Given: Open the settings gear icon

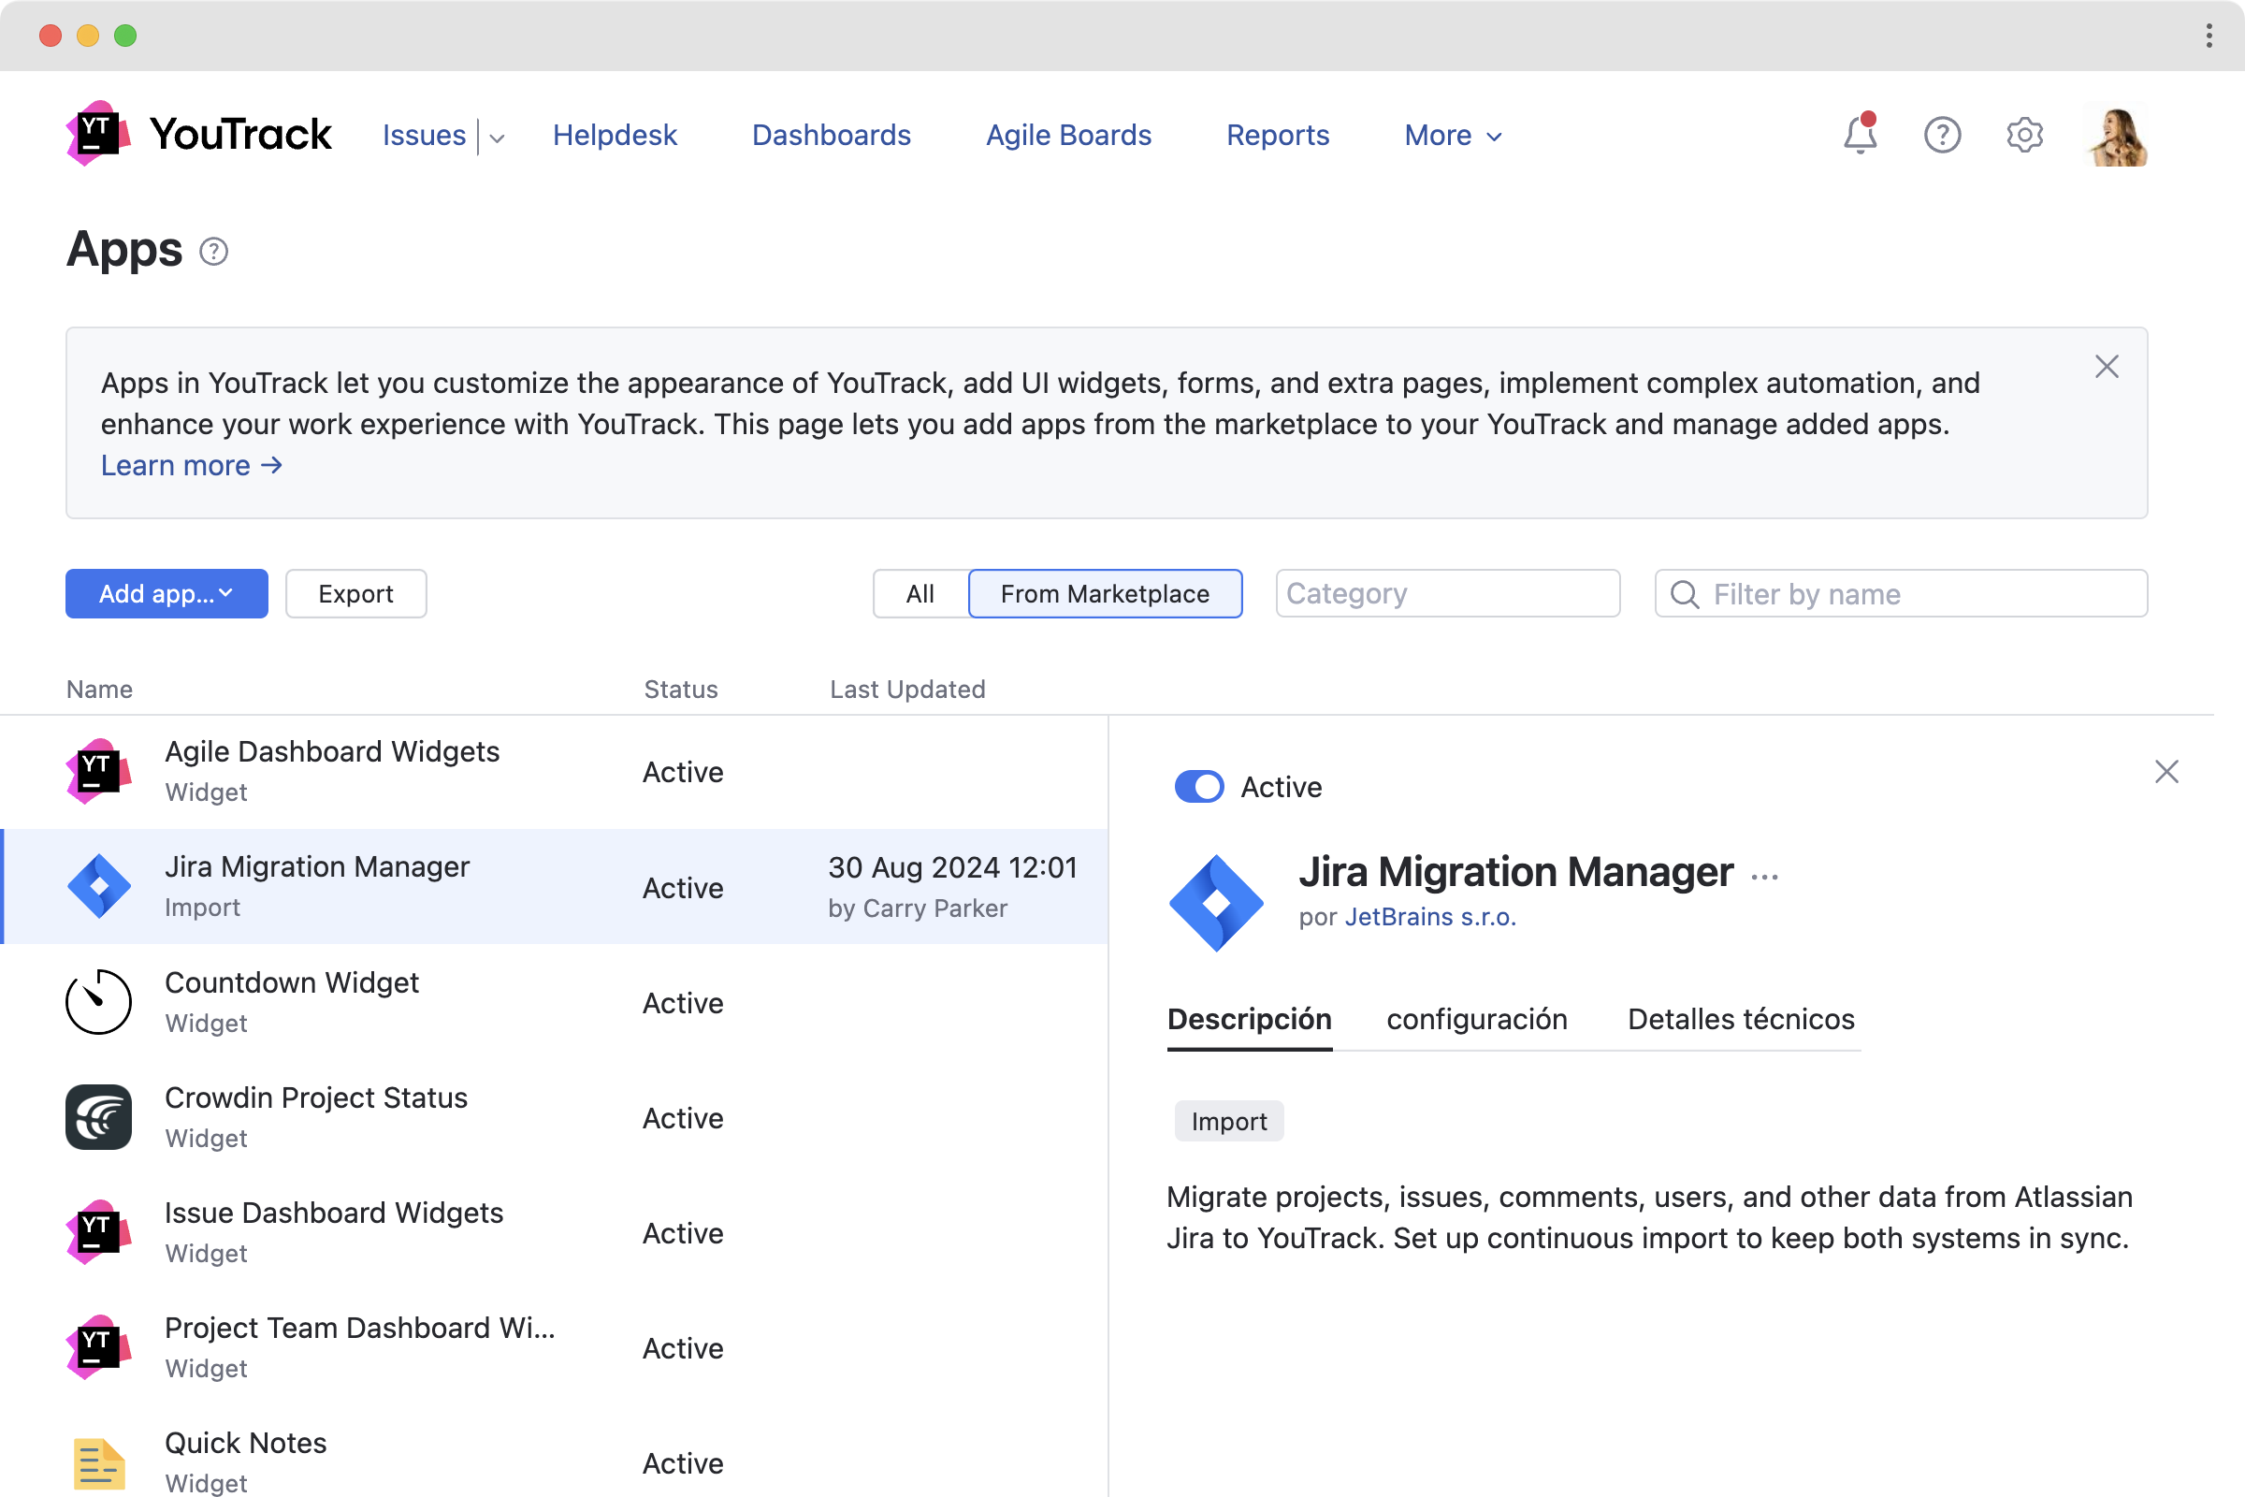Looking at the screenshot, I should pos(2023,135).
